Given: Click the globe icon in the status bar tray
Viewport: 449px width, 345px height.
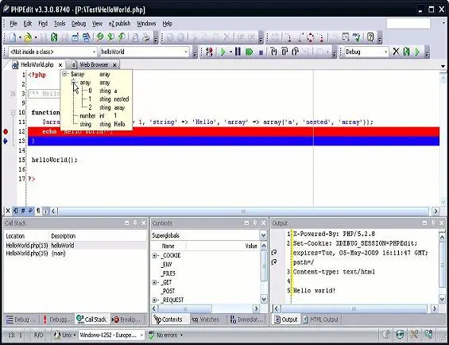Looking at the screenshot, I should [400, 334].
